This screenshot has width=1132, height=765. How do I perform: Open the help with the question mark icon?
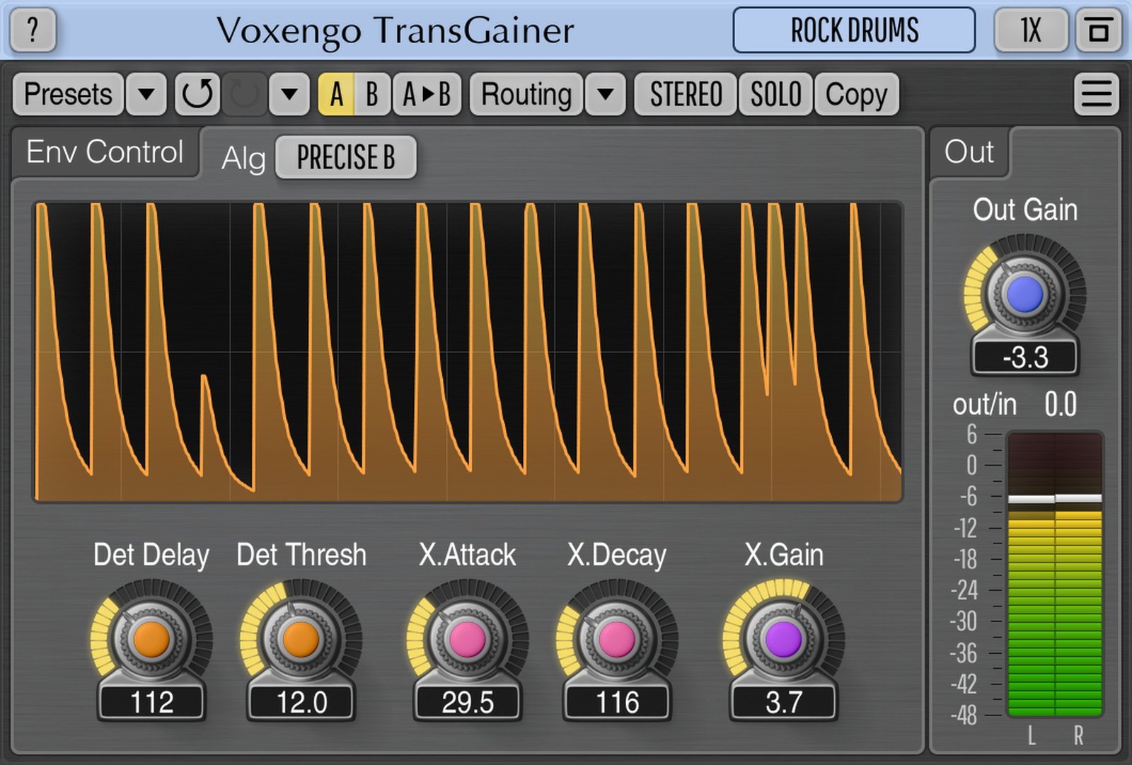[32, 30]
